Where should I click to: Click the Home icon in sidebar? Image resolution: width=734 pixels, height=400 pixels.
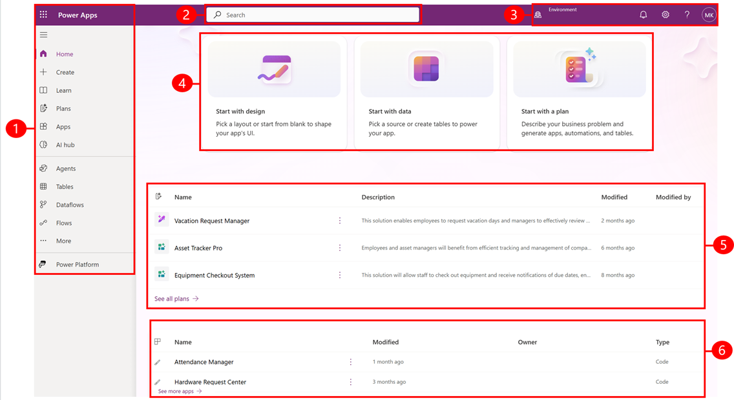[x=43, y=54]
